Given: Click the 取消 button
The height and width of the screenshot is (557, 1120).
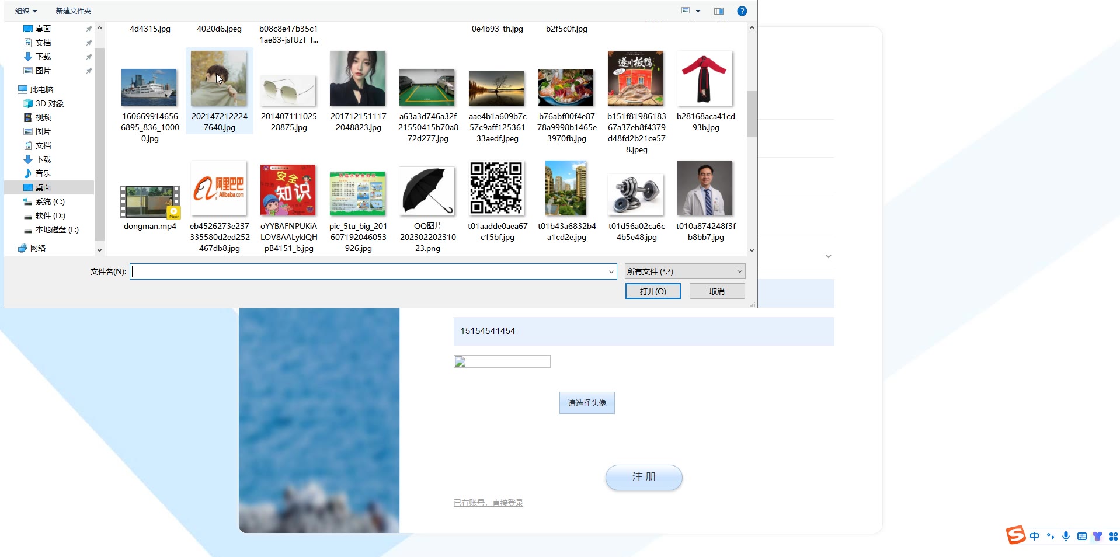Looking at the screenshot, I should [x=716, y=291].
